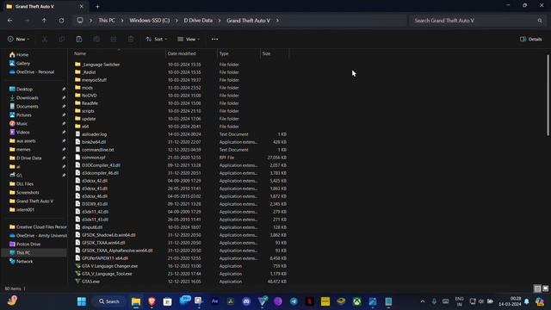Open the New item dropdown

pyautogui.click(x=19, y=39)
